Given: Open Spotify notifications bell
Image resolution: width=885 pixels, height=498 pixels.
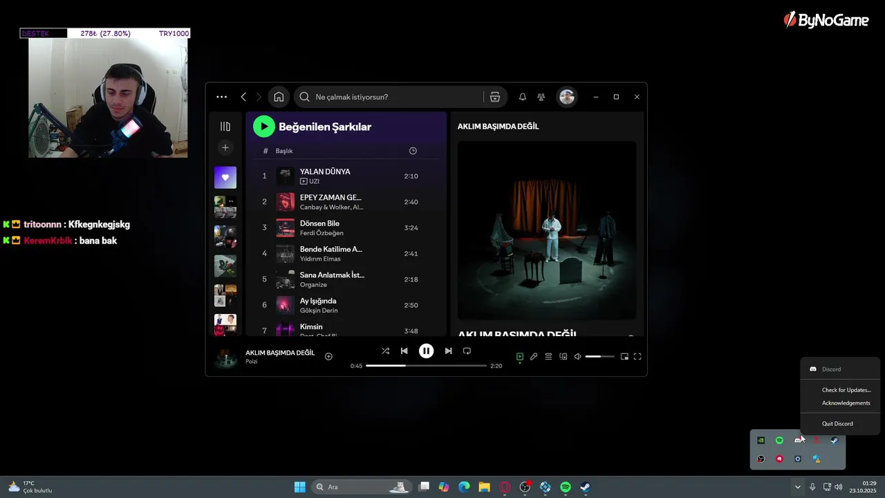Looking at the screenshot, I should [x=523, y=97].
